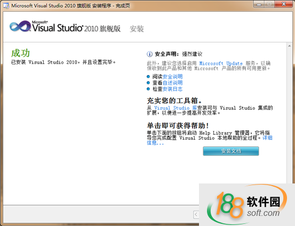Click the 安装文档 button

pos(231,151)
